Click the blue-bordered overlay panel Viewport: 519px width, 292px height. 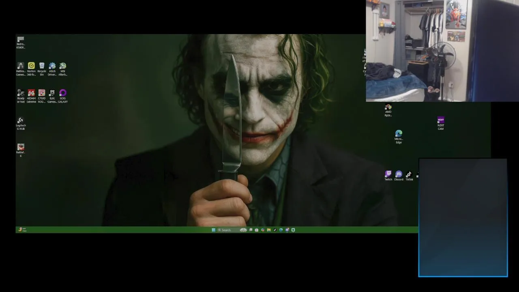click(x=463, y=218)
